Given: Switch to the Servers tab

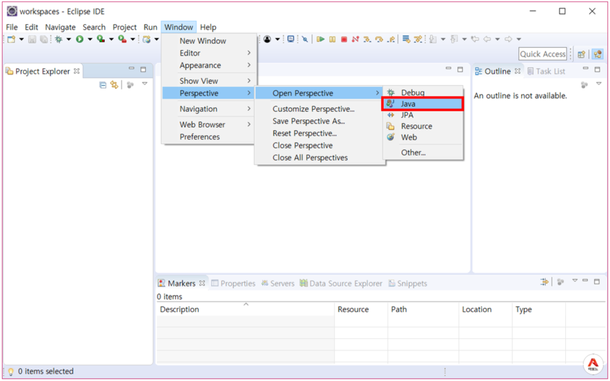Looking at the screenshot, I should [278, 283].
